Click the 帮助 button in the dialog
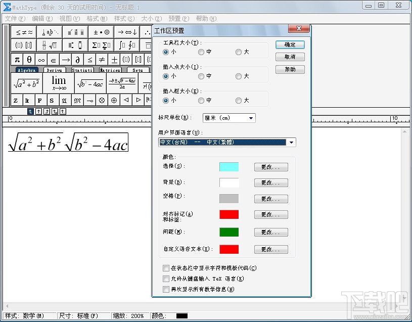412x322 pixels. point(290,69)
